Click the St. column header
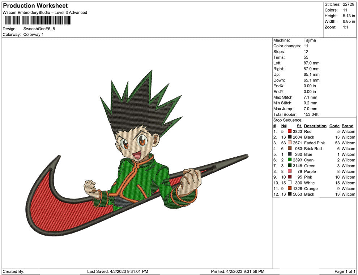 [299, 126]
